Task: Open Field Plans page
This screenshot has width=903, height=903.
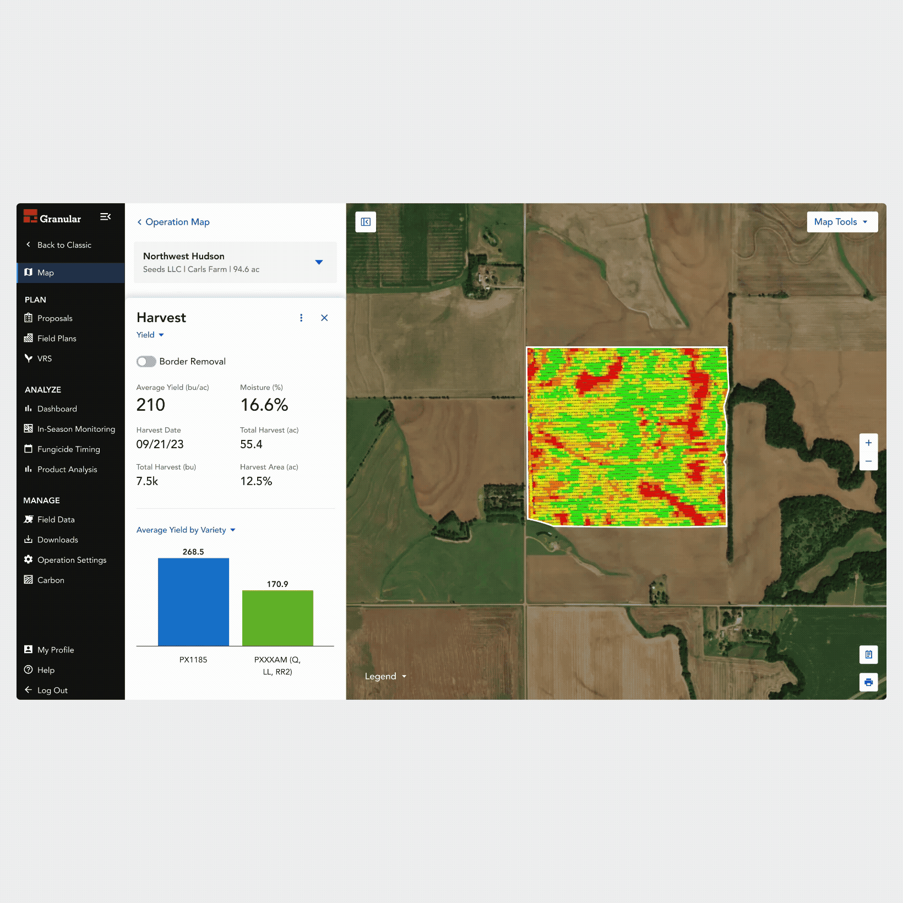Action: point(57,338)
